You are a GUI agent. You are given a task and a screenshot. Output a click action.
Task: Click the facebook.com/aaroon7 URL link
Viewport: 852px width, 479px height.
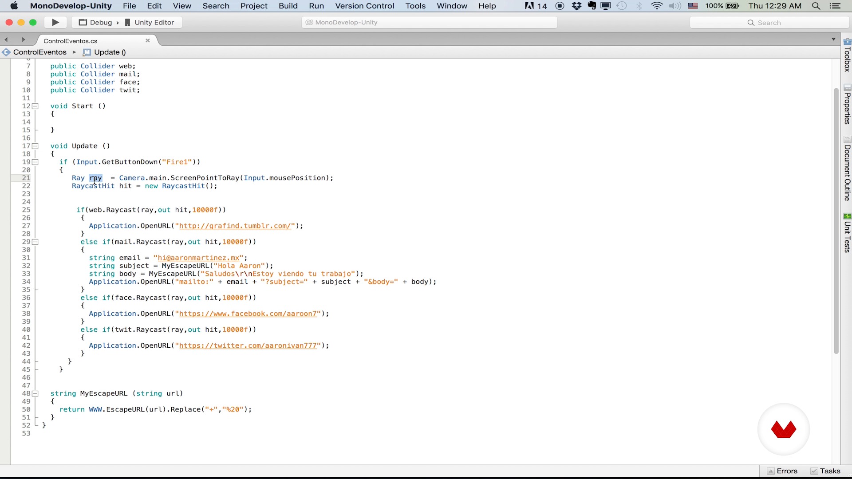pyautogui.click(x=248, y=314)
